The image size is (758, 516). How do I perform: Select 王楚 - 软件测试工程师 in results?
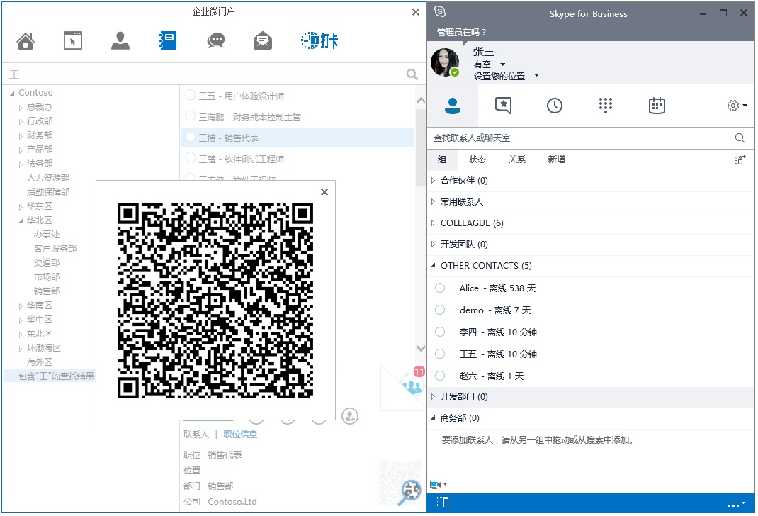[298, 159]
